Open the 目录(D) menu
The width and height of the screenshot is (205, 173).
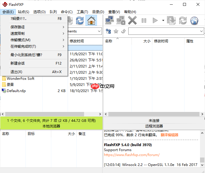click(x=98, y=12)
